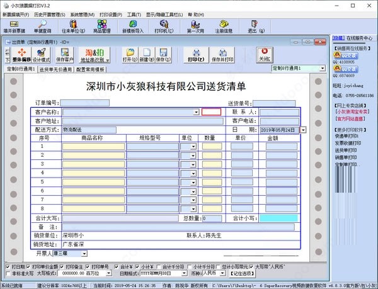Expand 币种 人民币 dropdown
The height and width of the screenshot is (289, 378).
click(x=222, y=273)
